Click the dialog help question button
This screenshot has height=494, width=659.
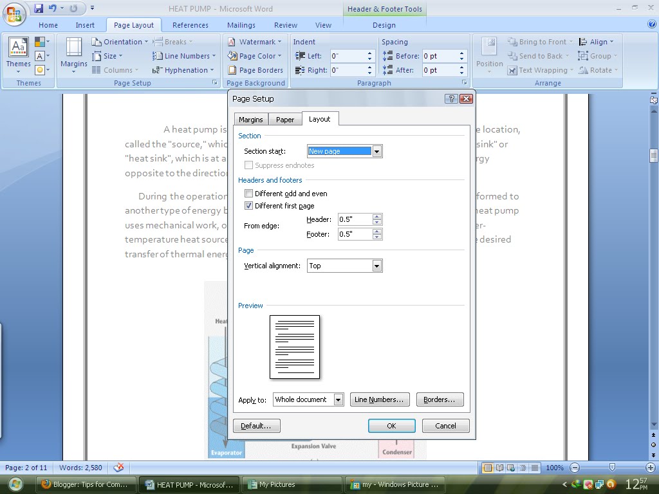[x=451, y=98]
